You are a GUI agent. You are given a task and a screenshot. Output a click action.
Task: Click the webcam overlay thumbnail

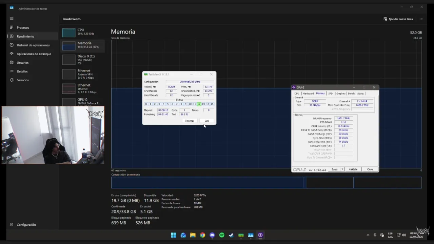[53, 135]
